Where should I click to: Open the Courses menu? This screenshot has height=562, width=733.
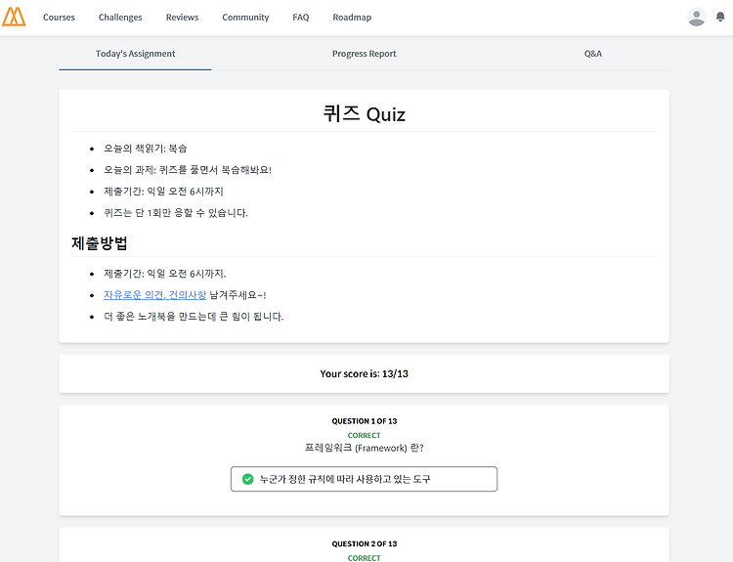tap(59, 18)
